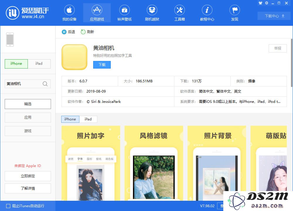Click the download count 131万
293x211 pixels.
pos(197,81)
